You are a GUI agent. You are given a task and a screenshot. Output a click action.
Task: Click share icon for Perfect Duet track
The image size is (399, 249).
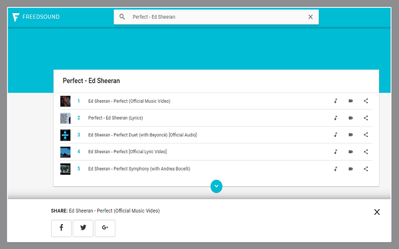[366, 134]
